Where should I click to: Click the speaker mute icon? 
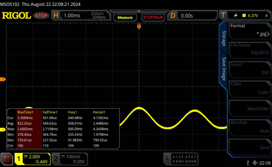pos(256,162)
